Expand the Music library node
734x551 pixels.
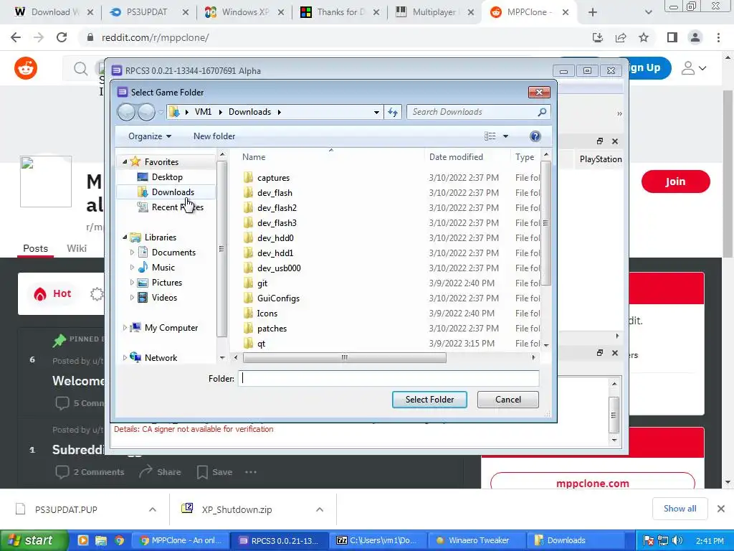132,267
